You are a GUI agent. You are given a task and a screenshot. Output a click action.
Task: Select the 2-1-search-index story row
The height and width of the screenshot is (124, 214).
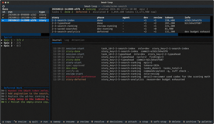(x=131, y=20)
